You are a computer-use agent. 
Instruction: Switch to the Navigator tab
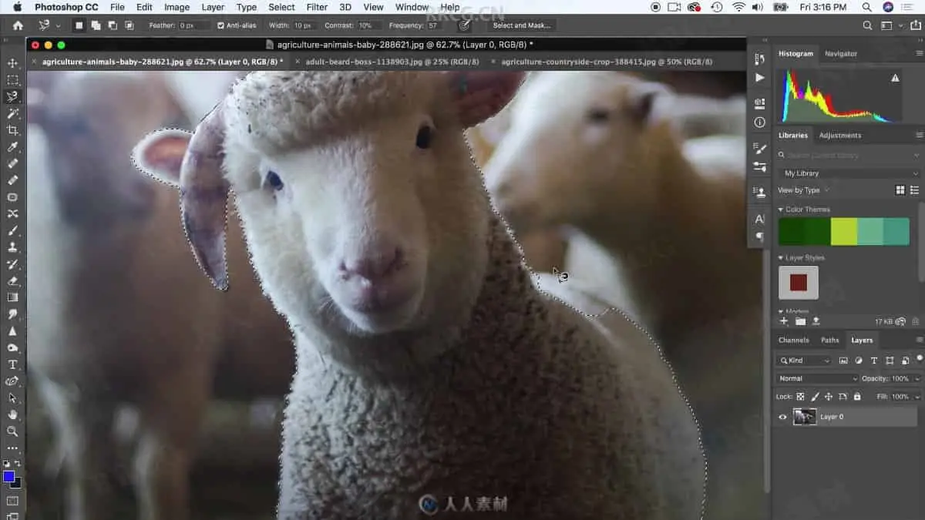click(x=840, y=54)
